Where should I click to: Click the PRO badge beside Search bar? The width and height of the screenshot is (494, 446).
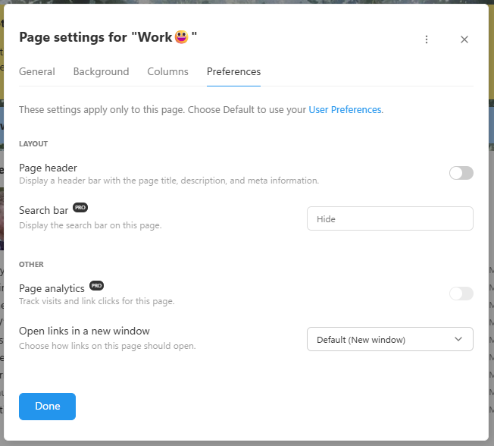80,208
